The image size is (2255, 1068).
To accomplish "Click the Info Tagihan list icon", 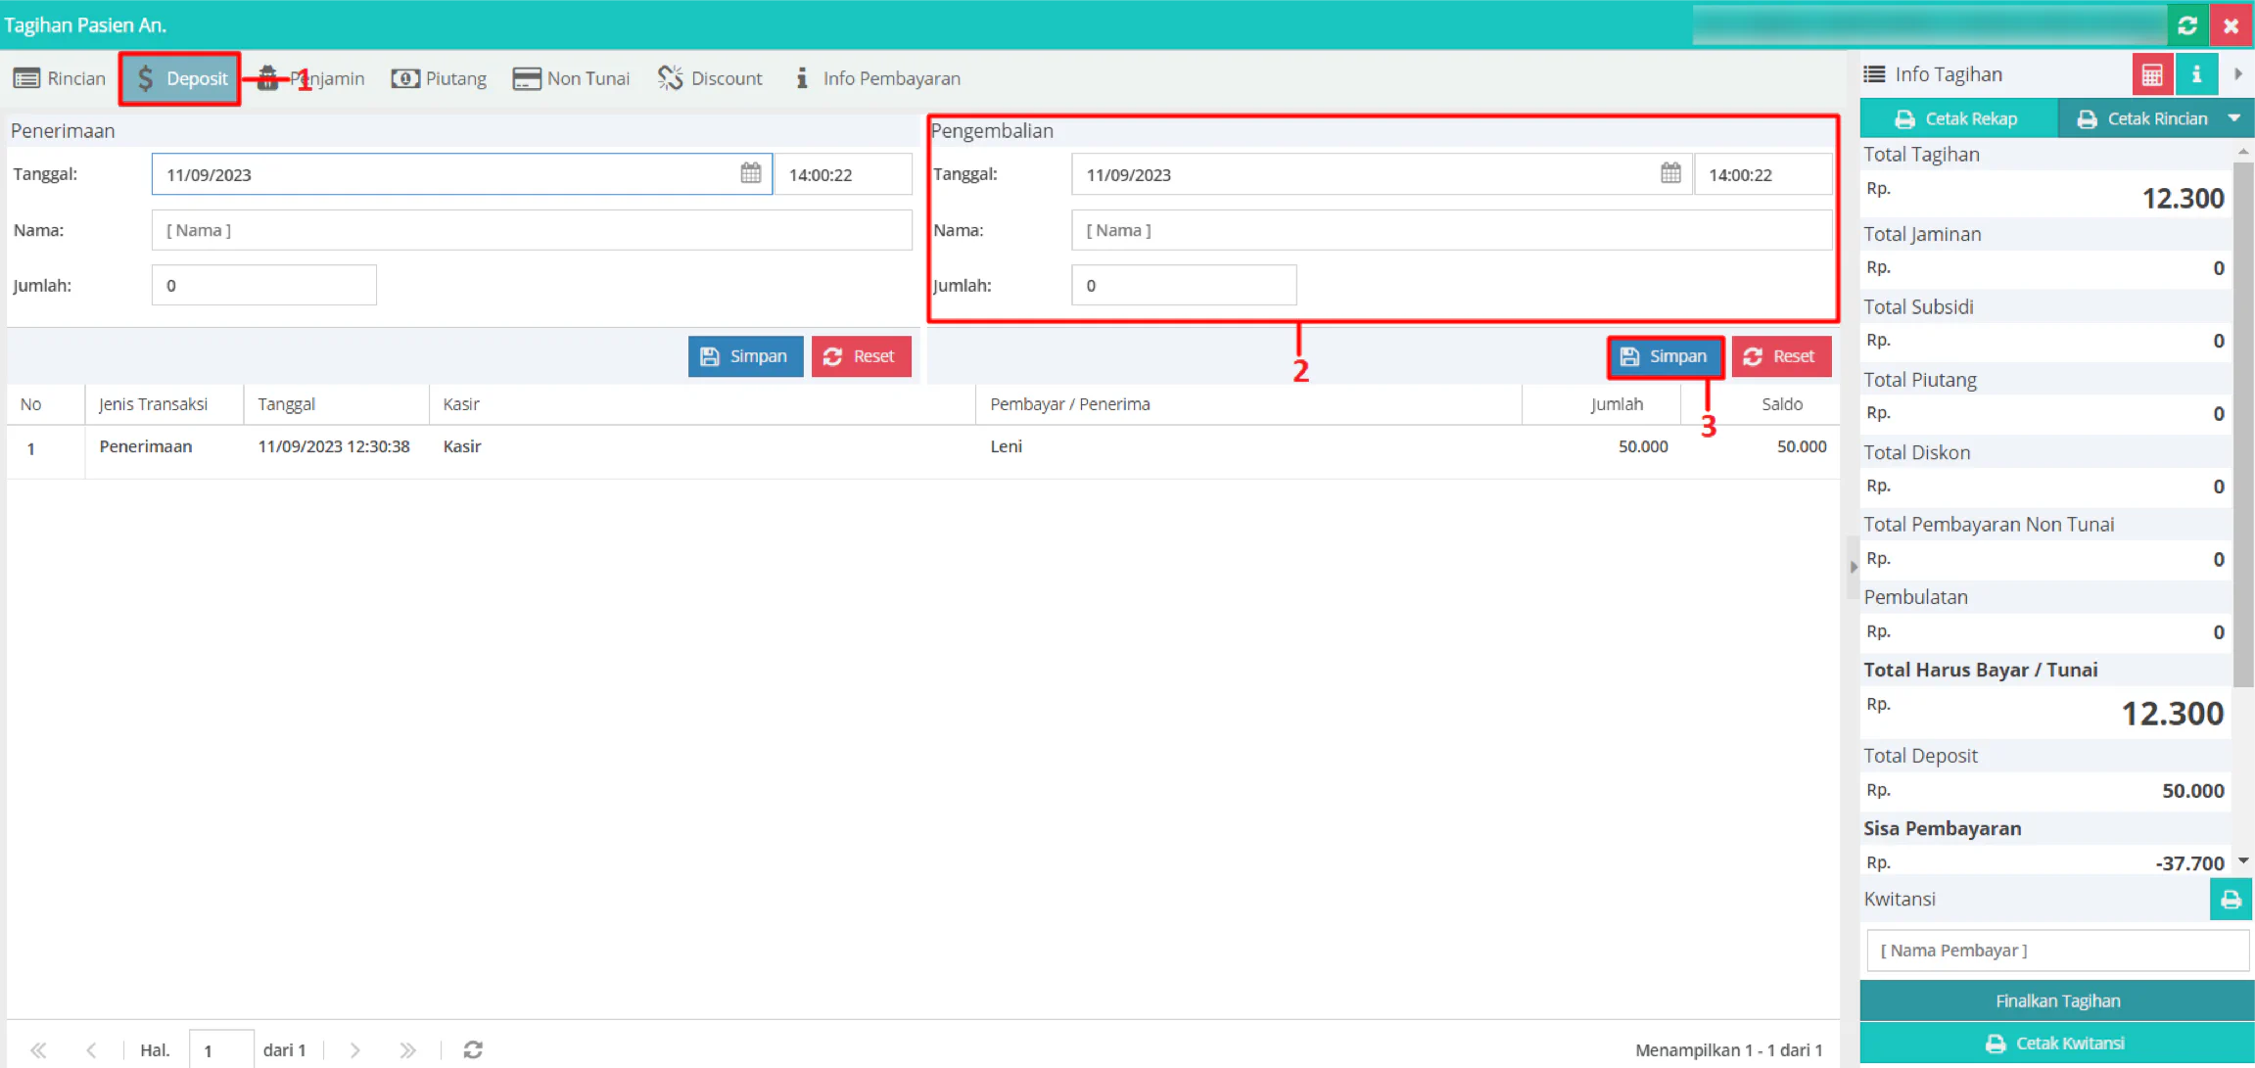I will point(1874,74).
